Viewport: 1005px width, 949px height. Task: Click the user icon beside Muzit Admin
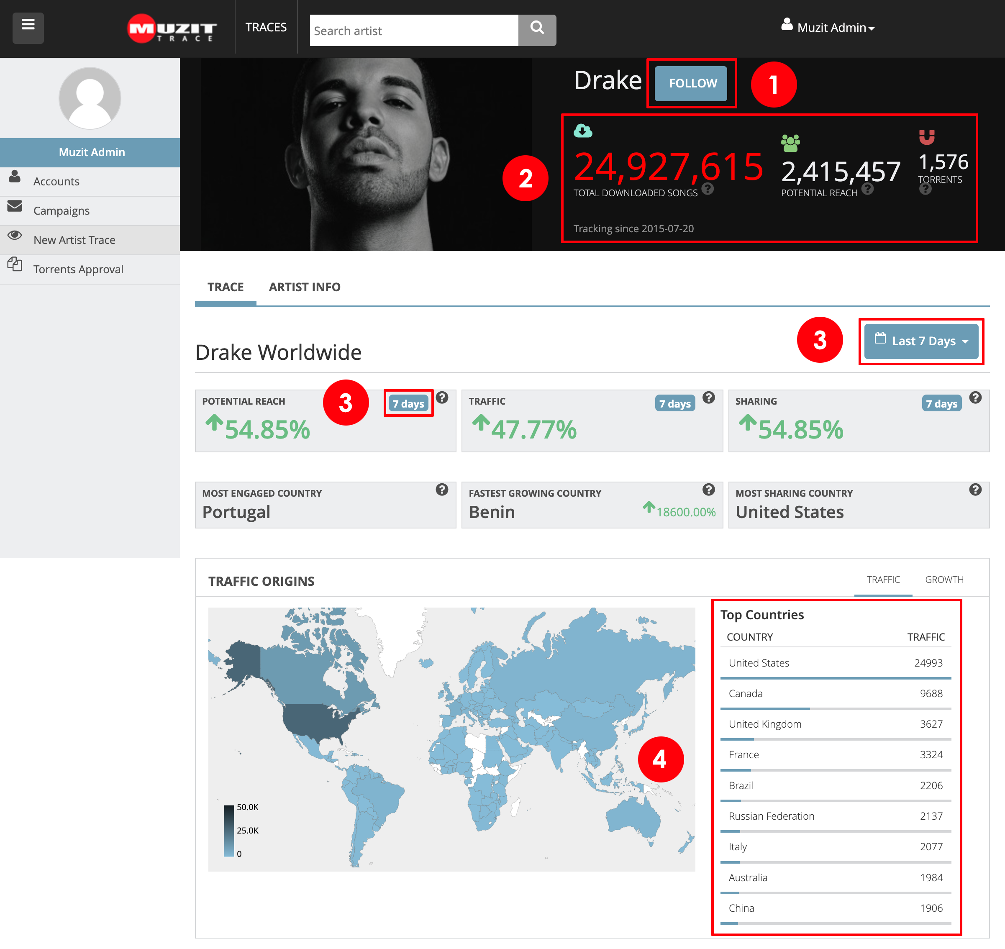point(787,24)
